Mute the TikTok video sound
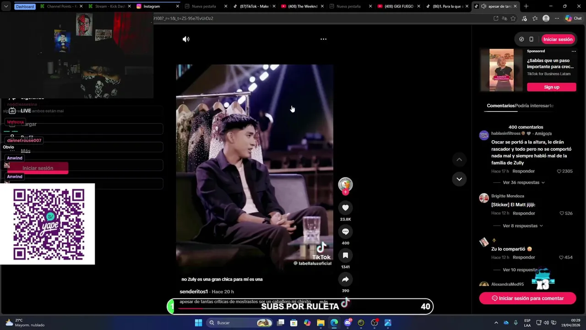The width and height of the screenshot is (586, 330). [x=186, y=39]
